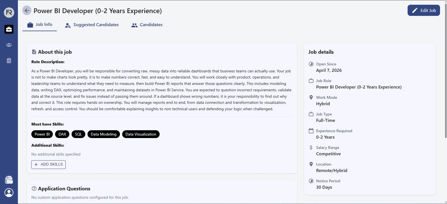Image resolution: width=447 pixels, height=204 pixels.
Task: Click the briefcase icon next to Job Type
Action: [x=311, y=114]
